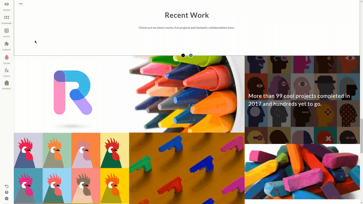The width and height of the screenshot is (363, 204).
Task: Click the 99 cool projects text overlay
Action: (x=299, y=100)
